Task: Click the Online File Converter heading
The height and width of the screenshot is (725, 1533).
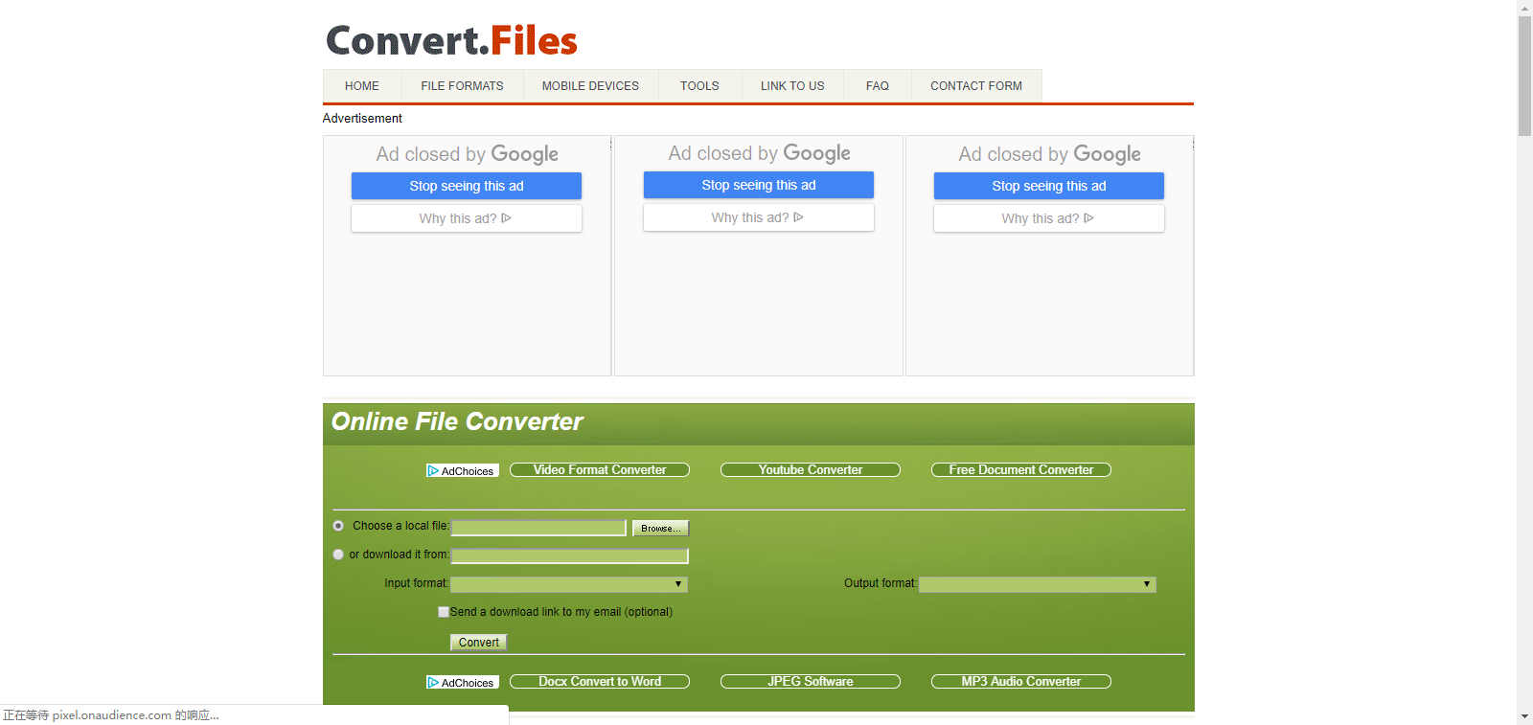Action: point(457,421)
